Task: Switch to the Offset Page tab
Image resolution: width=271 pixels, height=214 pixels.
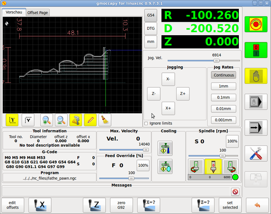Action: (x=38, y=12)
